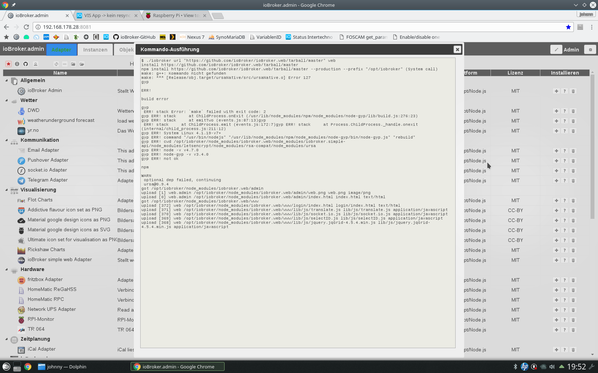Click the refresh adapter list icon
The image size is (598, 373).
pyautogui.click(x=56, y=64)
